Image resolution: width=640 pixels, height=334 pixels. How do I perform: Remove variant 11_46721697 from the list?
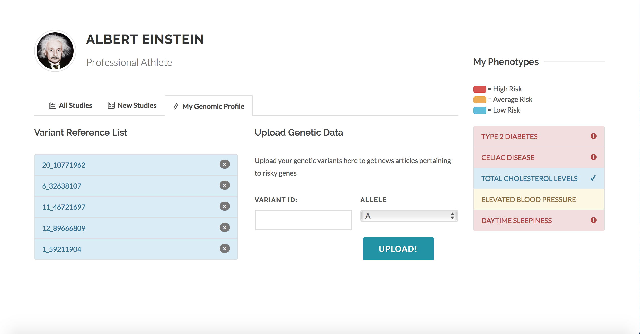click(x=225, y=206)
